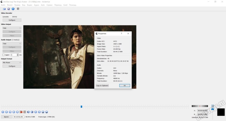
Task: Open file information via blue info icon
Action: point(13,9)
